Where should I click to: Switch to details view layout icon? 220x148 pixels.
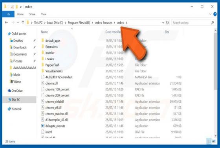point(209,141)
